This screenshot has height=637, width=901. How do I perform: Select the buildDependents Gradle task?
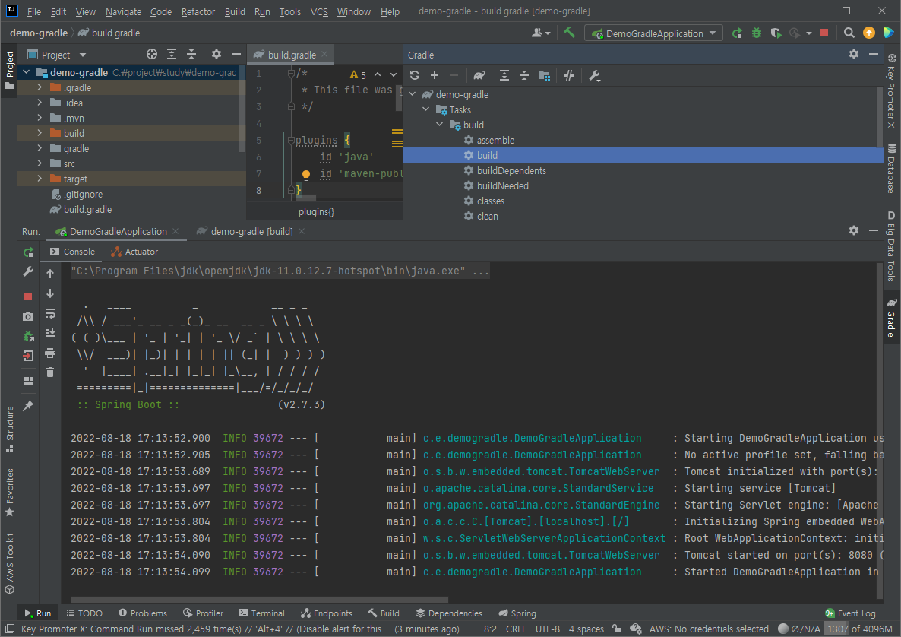[511, 171]
